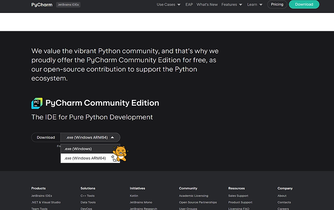Image resolution: width=334 pixels, height=210 pixels.
Task: Open the Contacts link
Action: point(284,202)
